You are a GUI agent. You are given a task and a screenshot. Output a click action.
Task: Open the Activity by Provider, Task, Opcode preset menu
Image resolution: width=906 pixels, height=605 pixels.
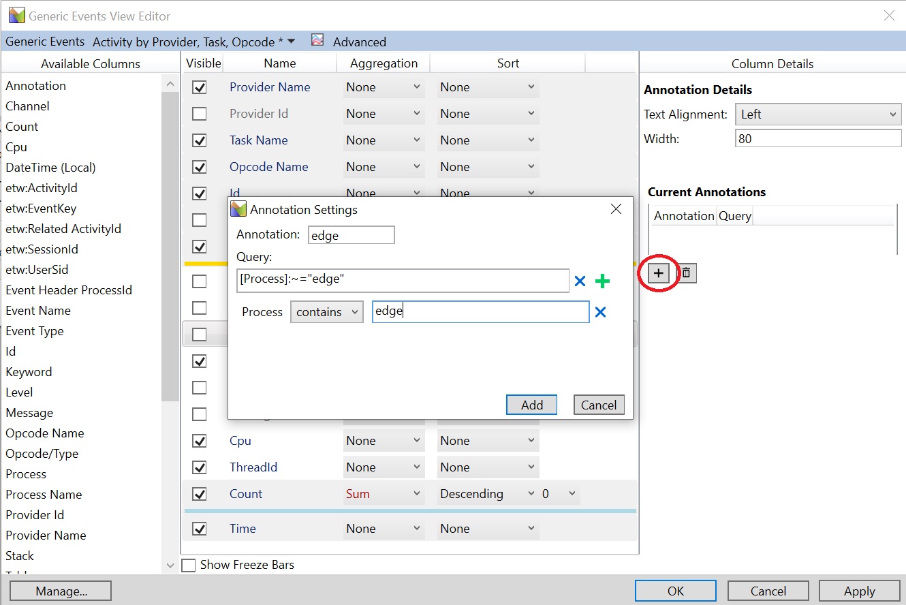[x=191, y=42]
